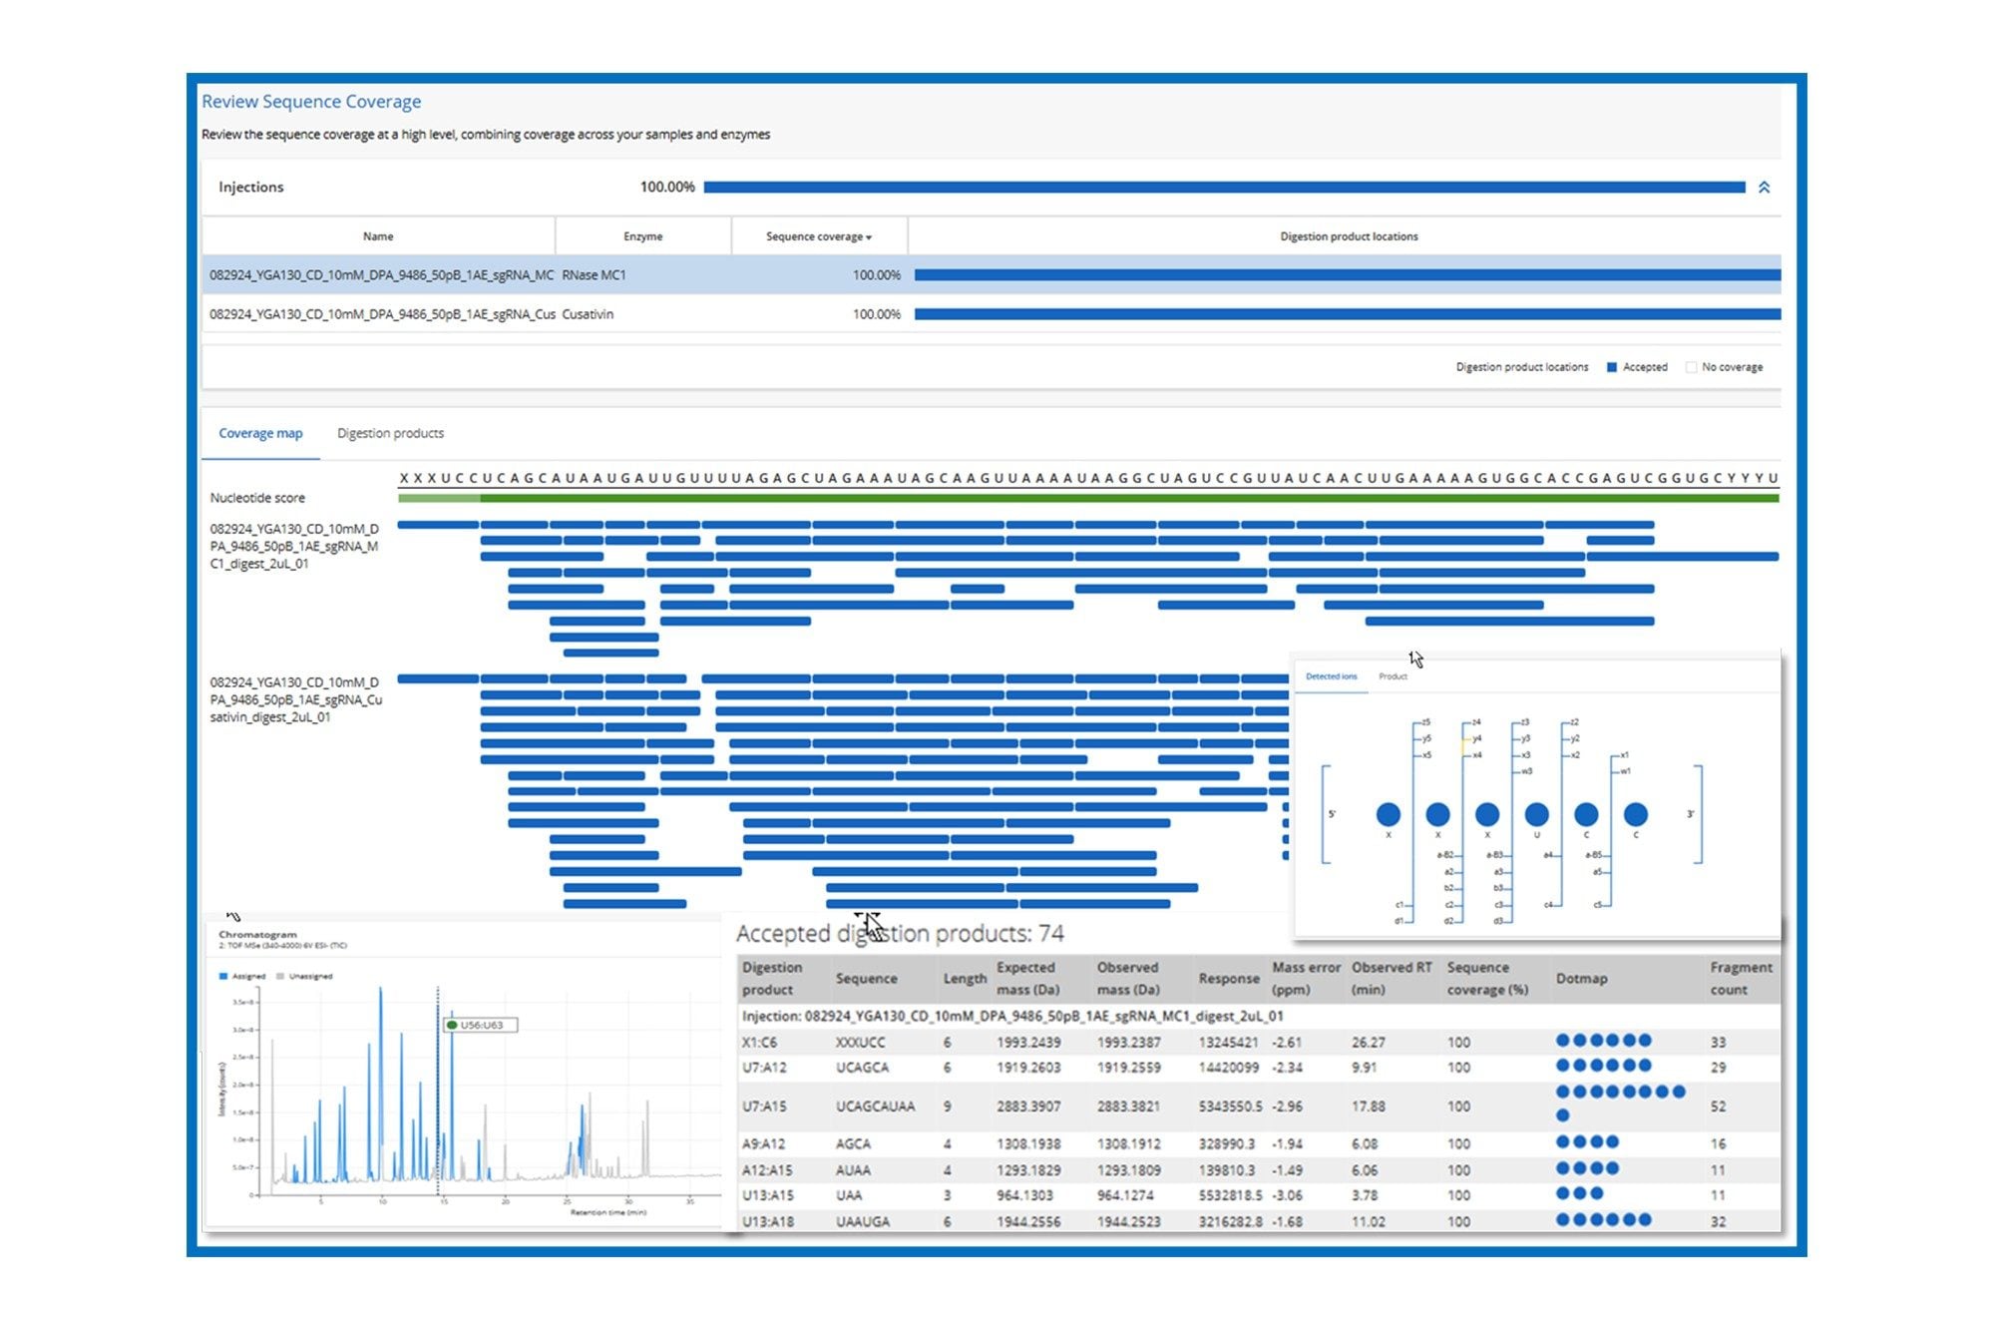This screenshot has height=1330, width=1995.
Task: Select Detected ions tab
Action: pyautogui.click(x=1331, y=676)
